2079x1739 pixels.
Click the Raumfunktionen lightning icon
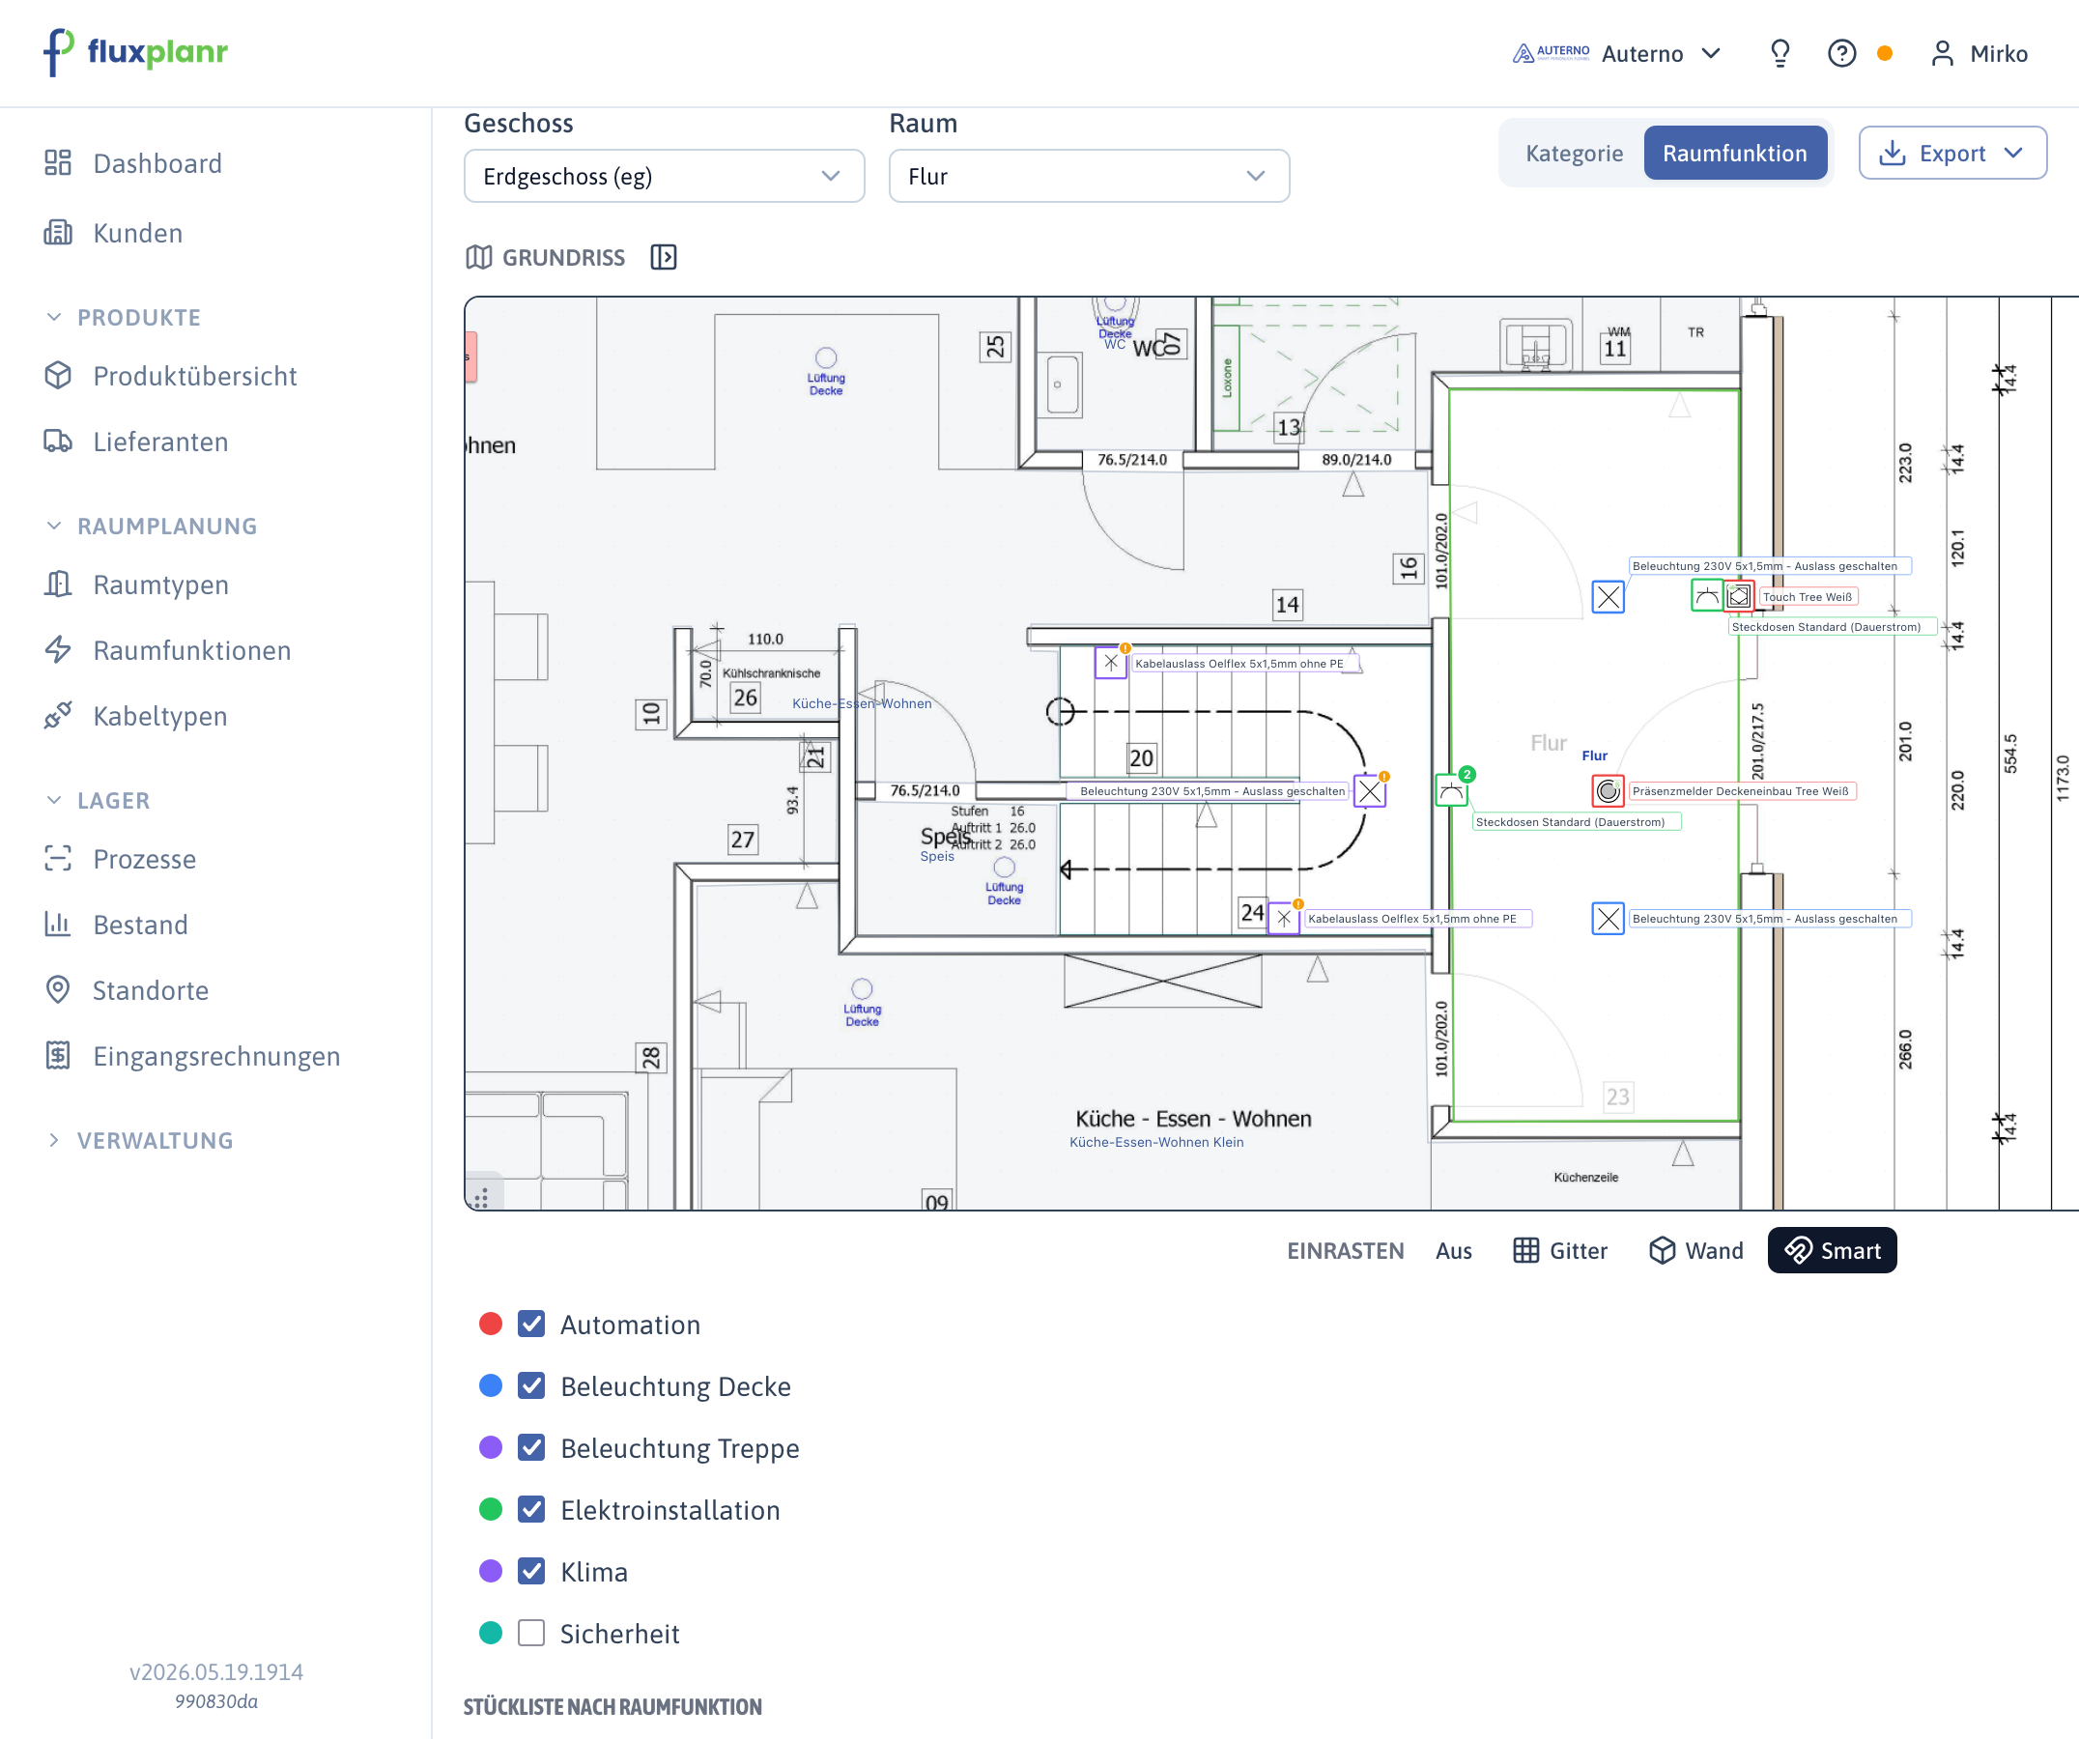pyautogui.click(x=58, y=649)
